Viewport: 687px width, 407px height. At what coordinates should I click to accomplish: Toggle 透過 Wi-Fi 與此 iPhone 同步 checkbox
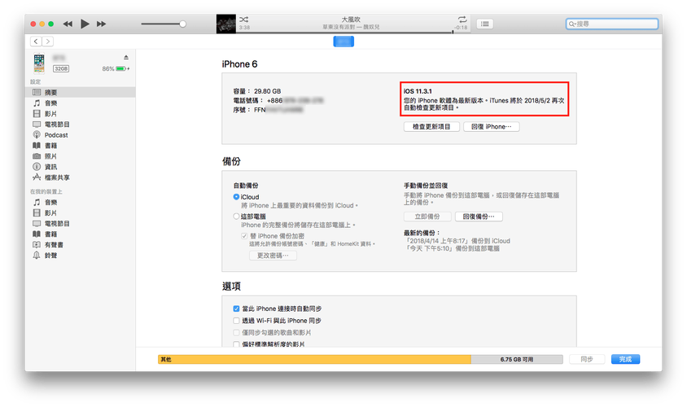[236, 321]
